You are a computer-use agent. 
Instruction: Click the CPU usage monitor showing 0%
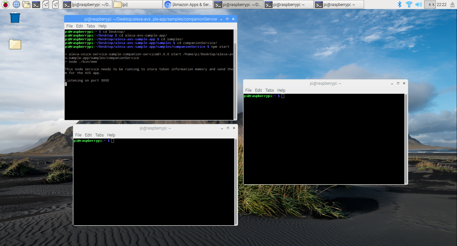[430, 4]
